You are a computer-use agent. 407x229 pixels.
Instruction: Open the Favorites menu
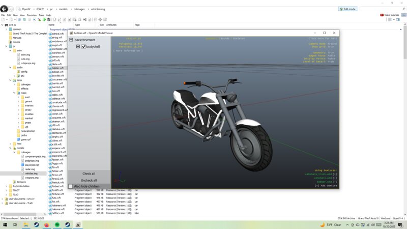tap(32, 15)
